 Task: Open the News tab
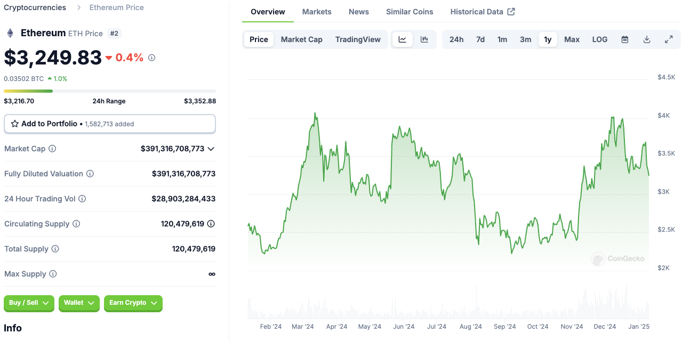[359, 12]
